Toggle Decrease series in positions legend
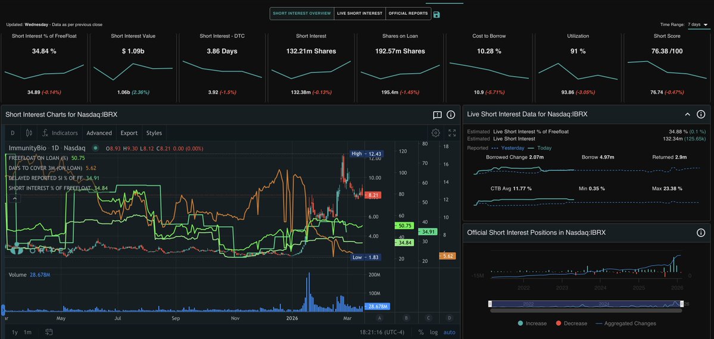714x339 pixels. 571,323
